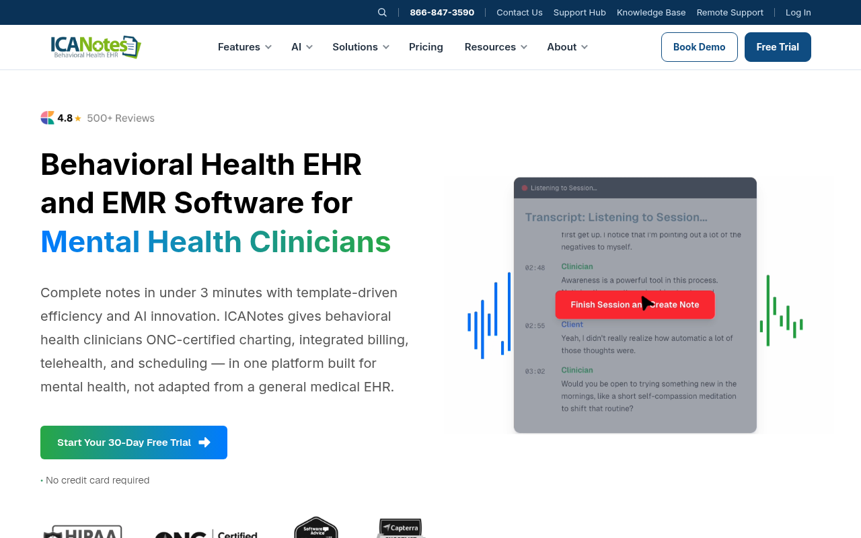Click the ONC Certified badge
This screenshot has width=861, height=538.
[206, 533]
